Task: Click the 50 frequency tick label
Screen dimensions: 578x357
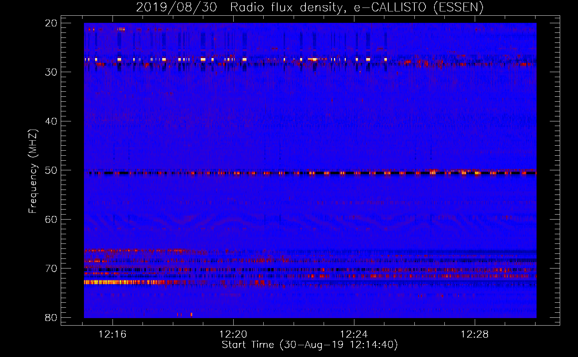Action: (51, 170)
